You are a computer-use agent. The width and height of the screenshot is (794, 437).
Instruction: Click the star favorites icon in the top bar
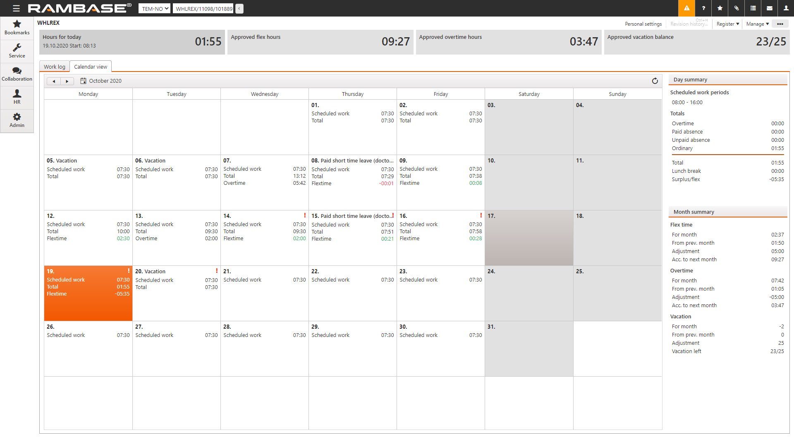click(x=720, y=8)
